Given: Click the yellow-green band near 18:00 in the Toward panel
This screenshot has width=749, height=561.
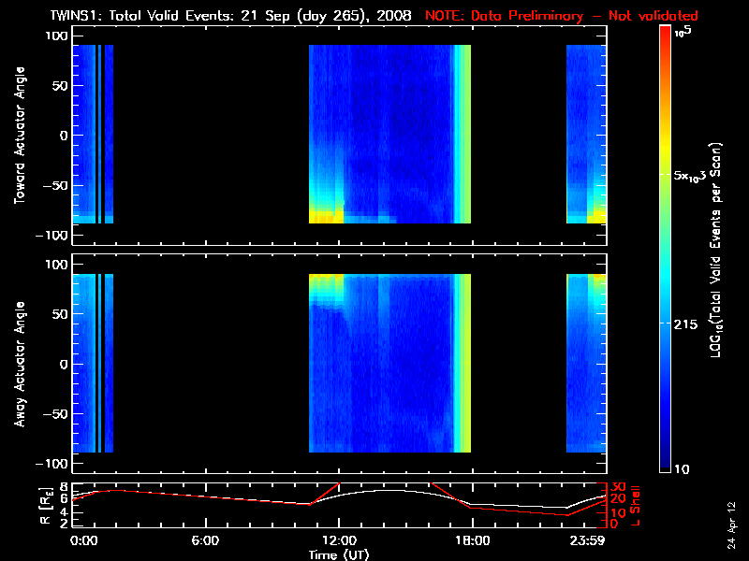Looking at the screenshot, I should pos(463,131).
